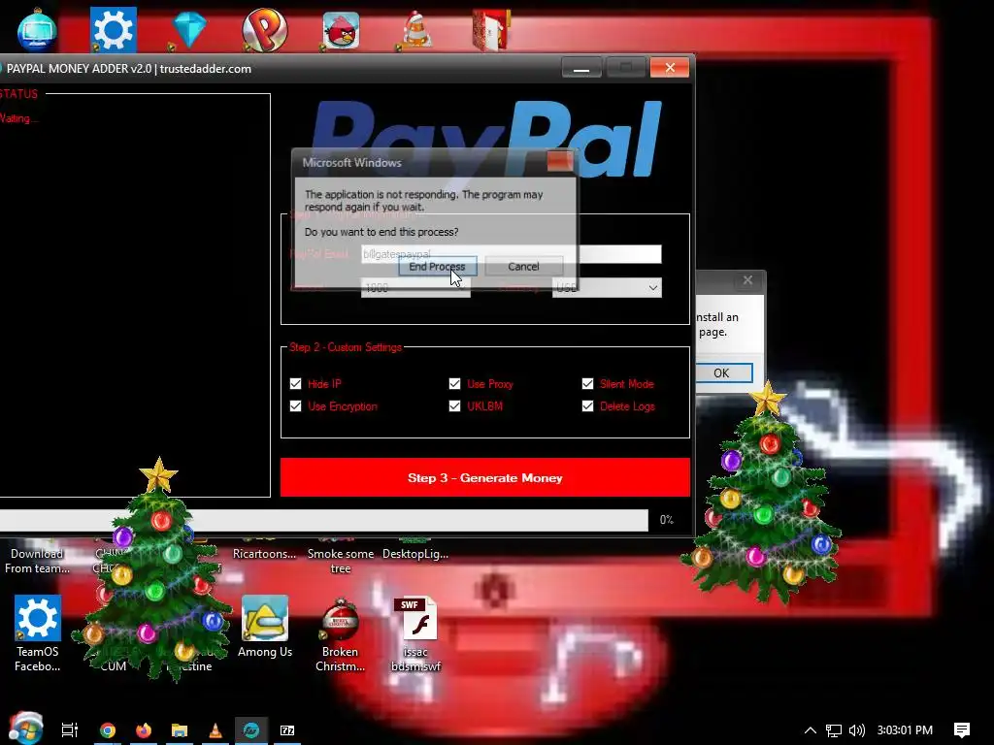
Task: Open the VLC Santa cone desktop icon
Action: click(416, 30)
